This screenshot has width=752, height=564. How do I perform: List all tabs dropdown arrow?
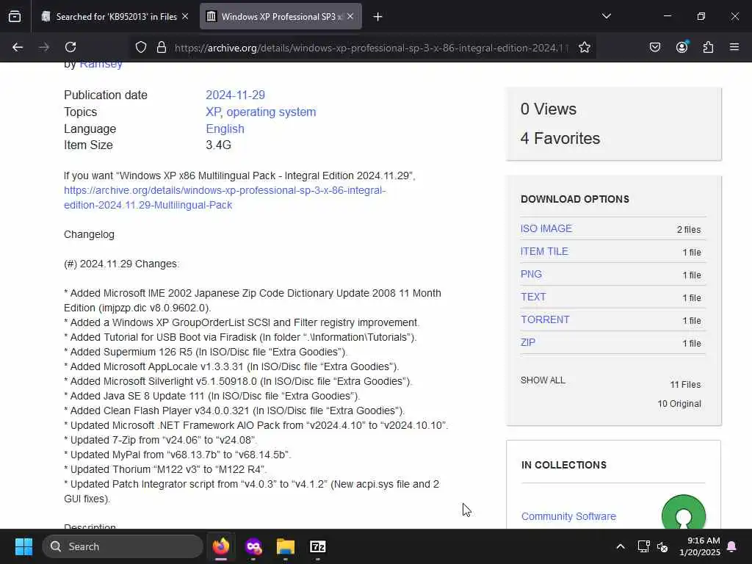tap(606, 16)
